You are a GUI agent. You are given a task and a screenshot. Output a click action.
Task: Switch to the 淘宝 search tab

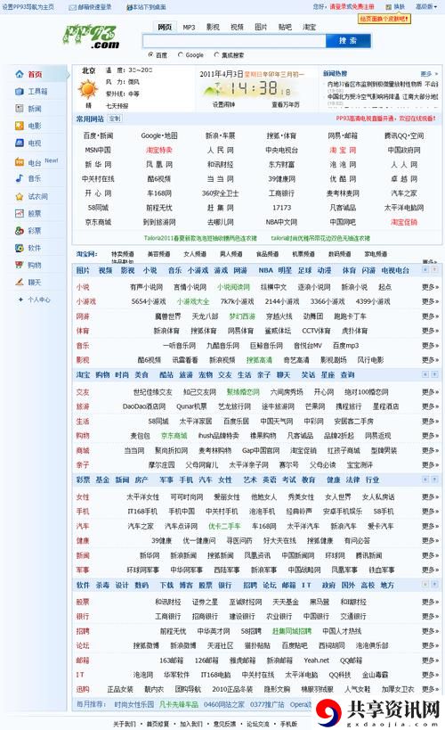(x=309, y=28)
